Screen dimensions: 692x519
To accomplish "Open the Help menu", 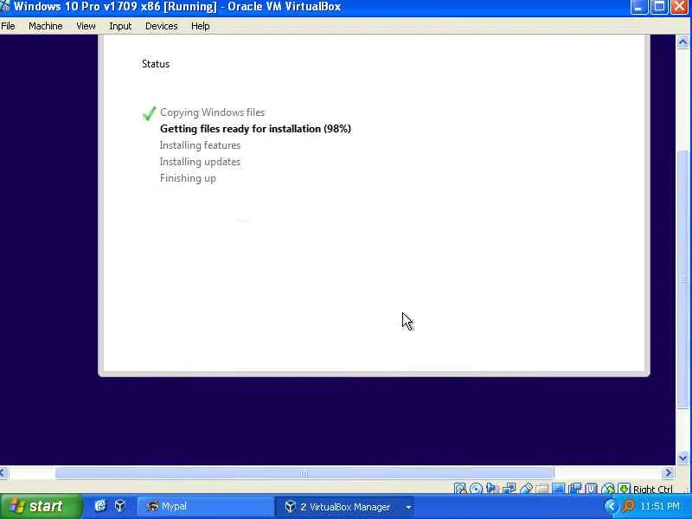I will pos(201,26).
